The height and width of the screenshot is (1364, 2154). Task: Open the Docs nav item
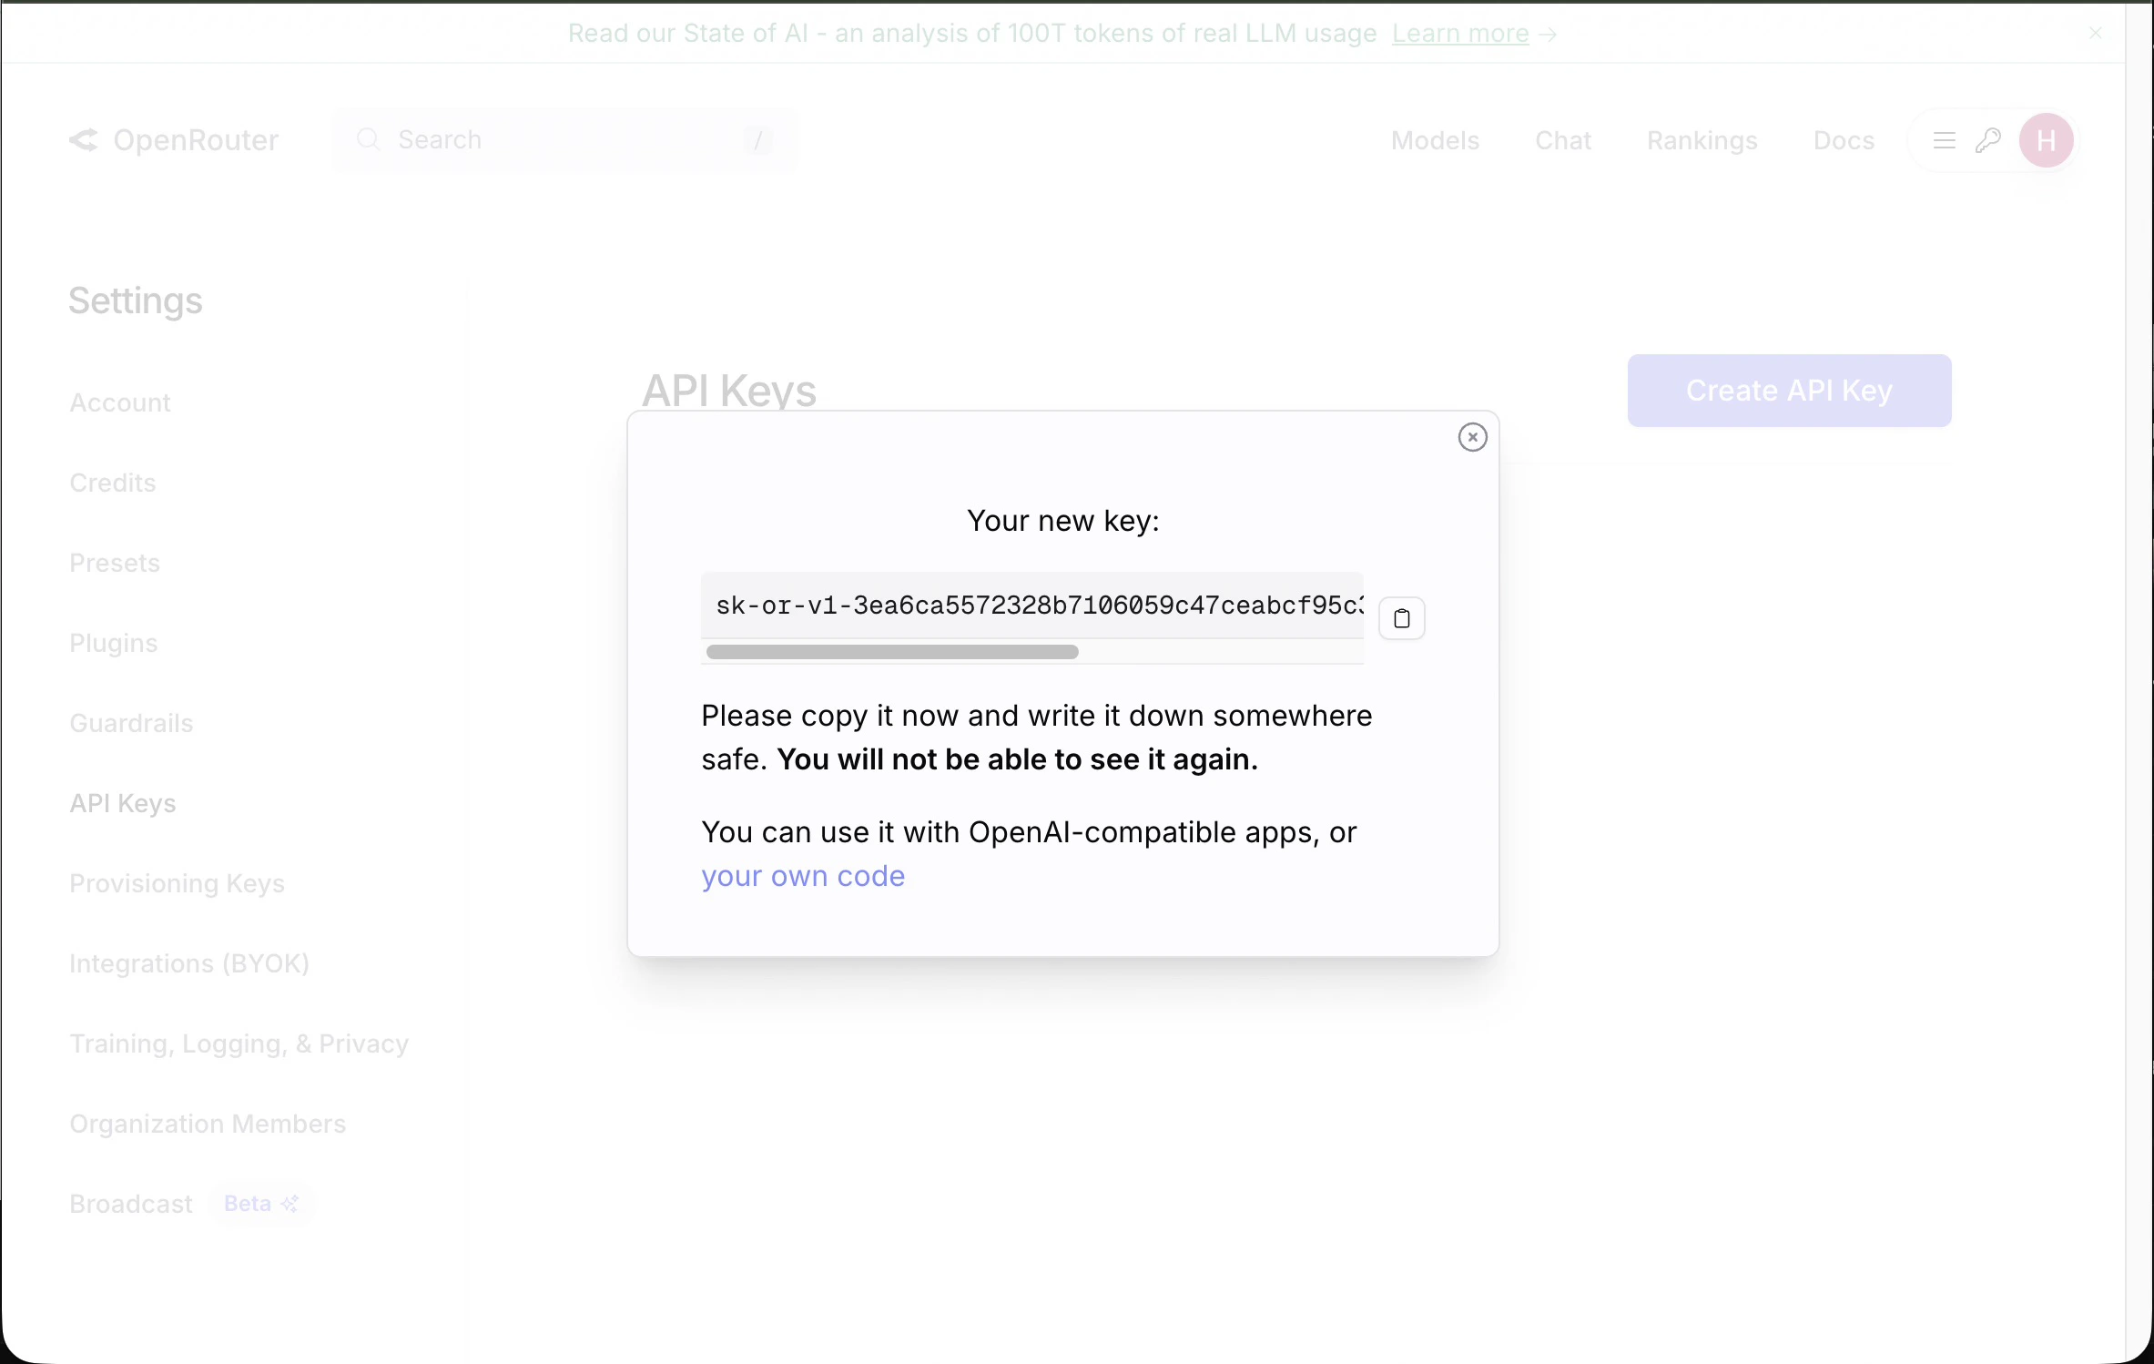(x=1843, y=140)
